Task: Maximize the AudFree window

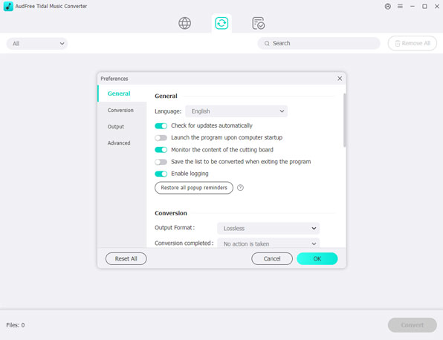Action: [x=424, y=6]
